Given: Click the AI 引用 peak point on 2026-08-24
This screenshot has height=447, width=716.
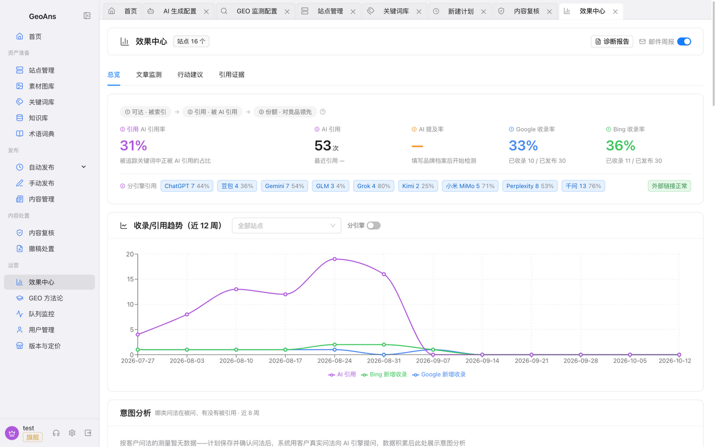Looking at the screenshot, I should point(335,259).
